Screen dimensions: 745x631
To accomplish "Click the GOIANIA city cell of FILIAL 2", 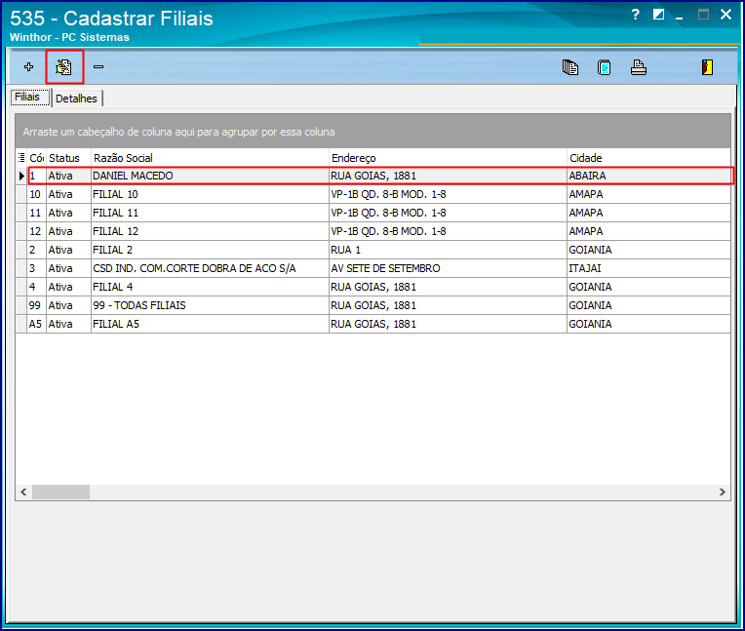I will point(648,250).
